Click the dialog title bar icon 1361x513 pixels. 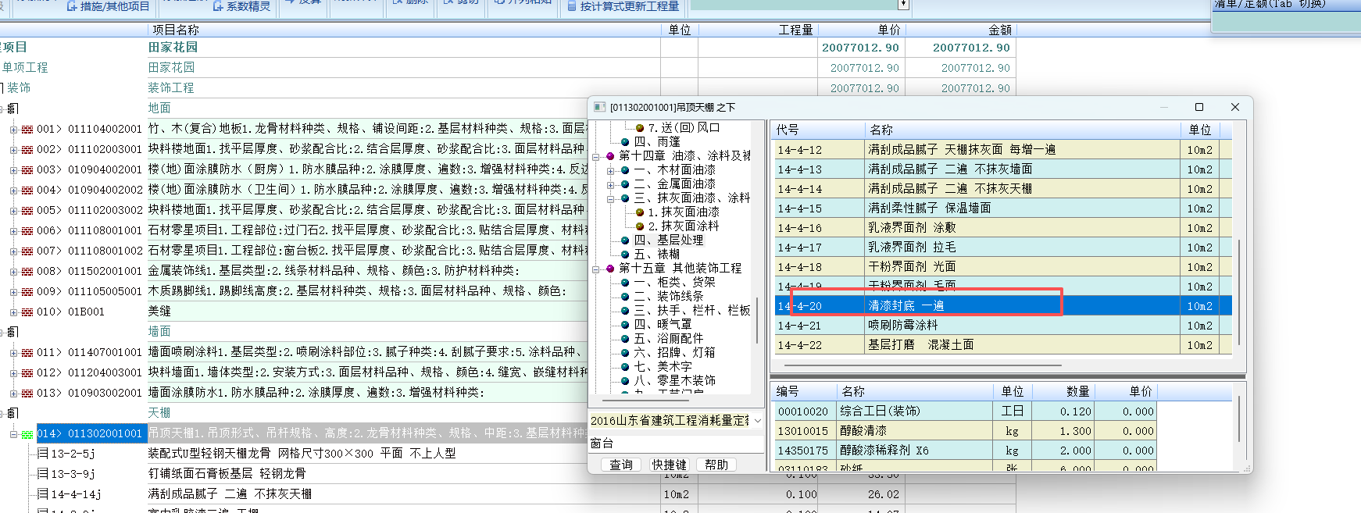(x=599, y=107)
